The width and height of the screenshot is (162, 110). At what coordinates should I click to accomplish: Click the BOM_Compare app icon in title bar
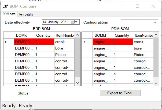6,6
